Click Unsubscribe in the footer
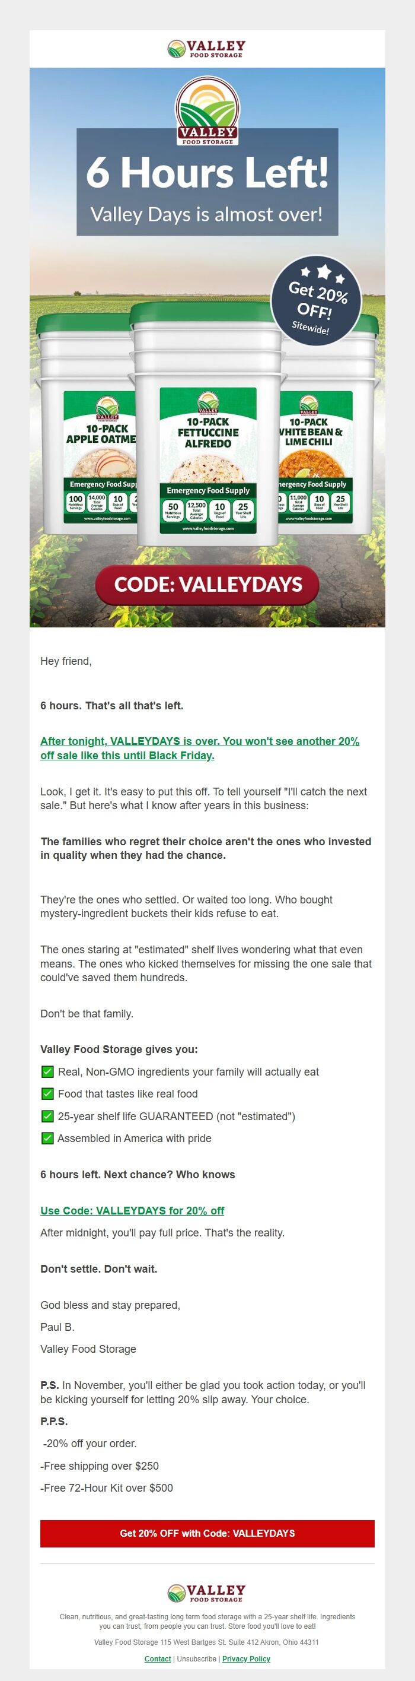Viewport: 415px width, 1681px height. (196, 1659)
